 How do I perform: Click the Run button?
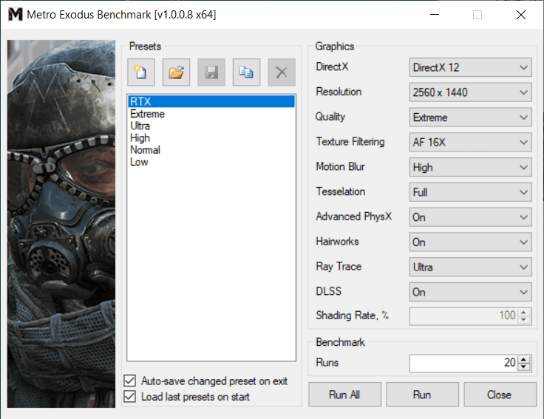[422, 395]
